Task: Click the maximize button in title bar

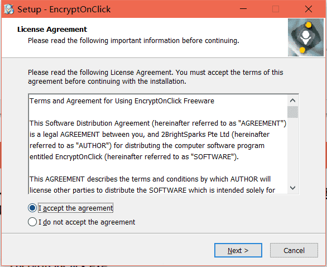Action: pos(276,9)
